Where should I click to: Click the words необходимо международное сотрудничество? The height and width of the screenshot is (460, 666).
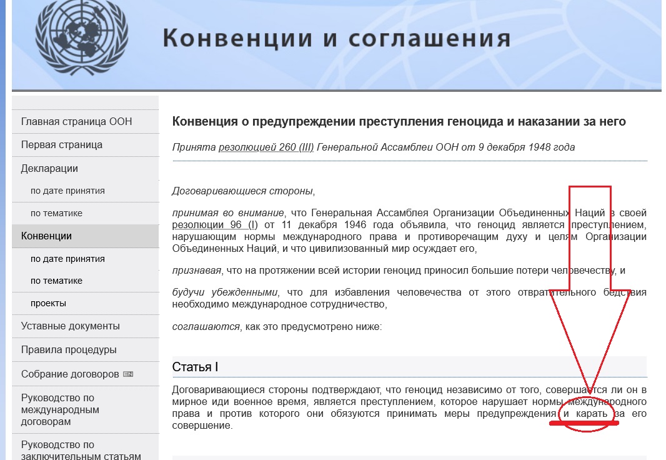pyautogui.click(x=279, y=304)
